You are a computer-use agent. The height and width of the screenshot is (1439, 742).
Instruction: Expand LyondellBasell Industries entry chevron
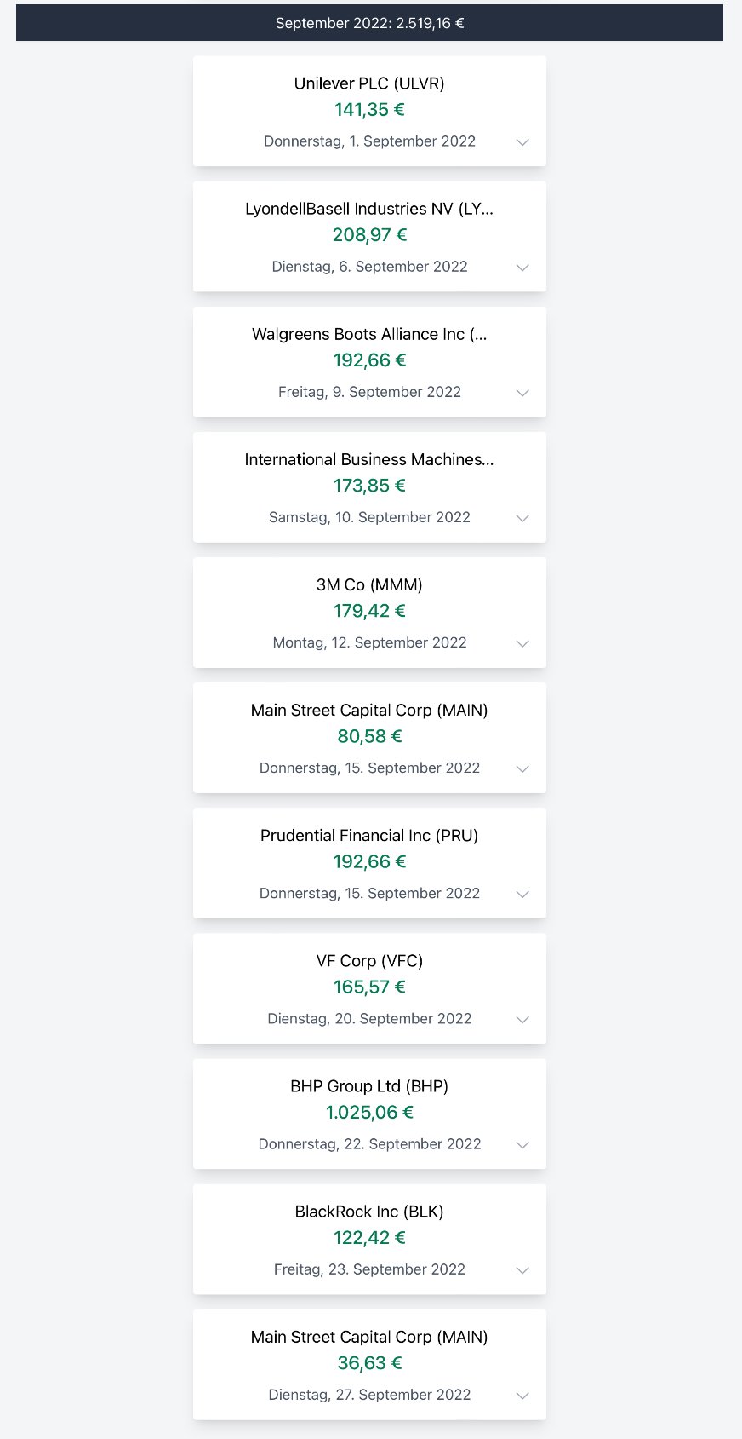522,268
